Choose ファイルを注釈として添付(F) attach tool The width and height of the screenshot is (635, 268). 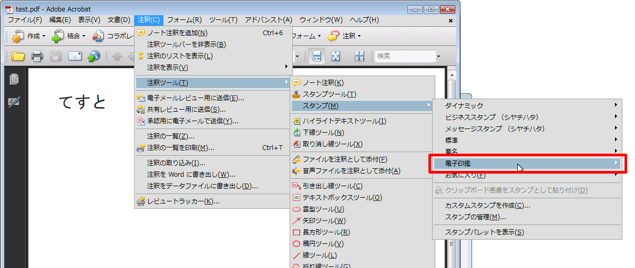pos(363,159)
